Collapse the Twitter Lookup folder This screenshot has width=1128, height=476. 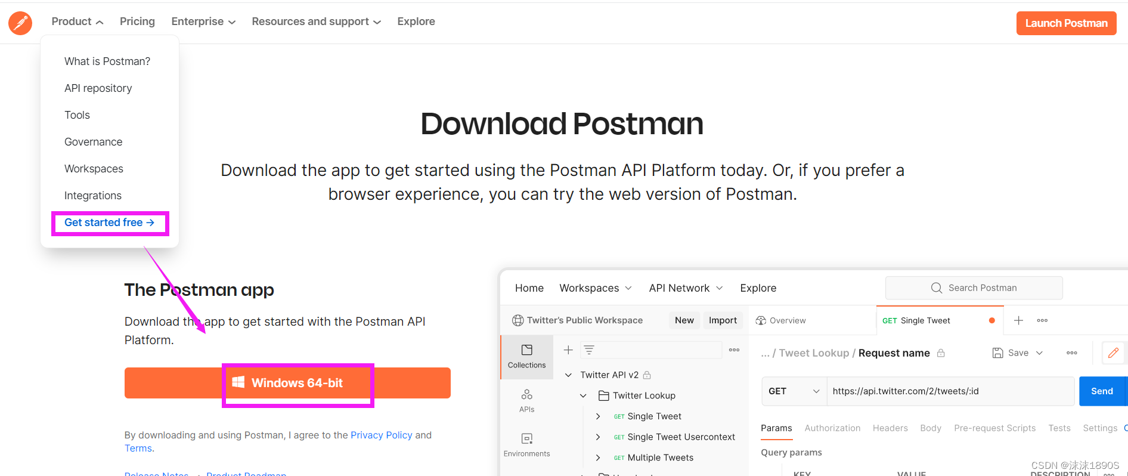(x=583, y=395)
